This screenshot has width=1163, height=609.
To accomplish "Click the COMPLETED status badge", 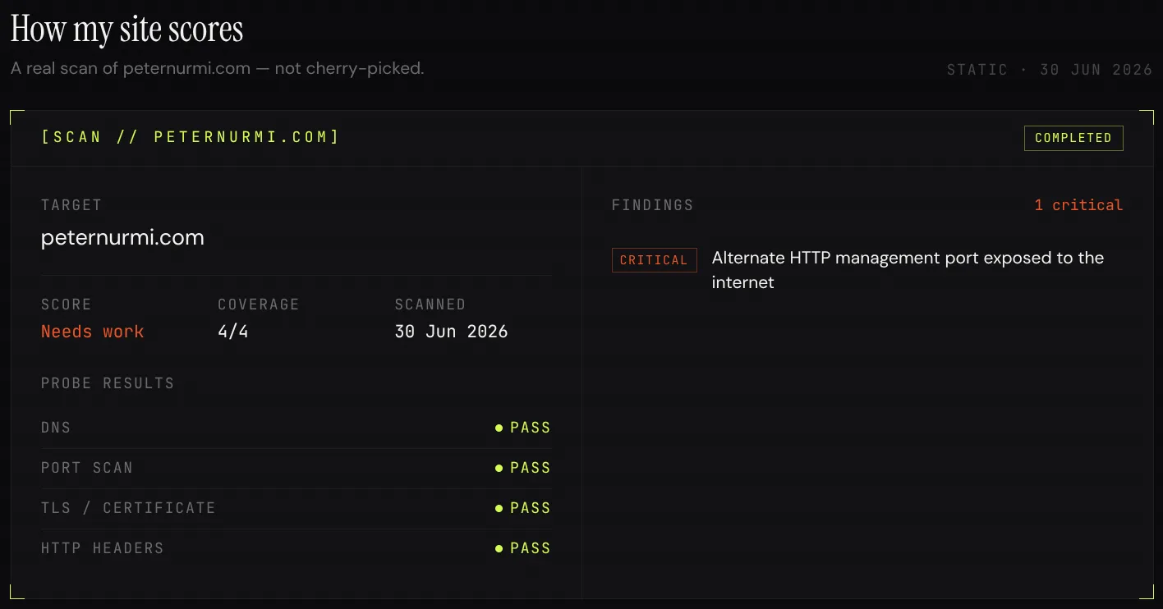I will click(x=1073, y=138).
